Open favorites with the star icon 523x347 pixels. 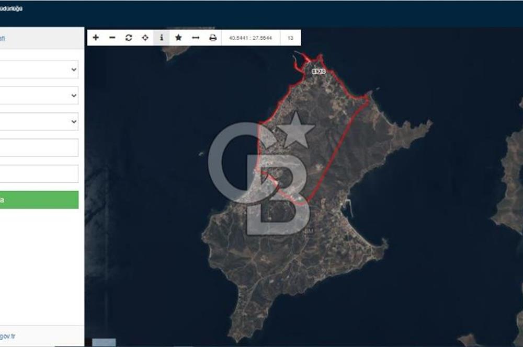point(178,38)
